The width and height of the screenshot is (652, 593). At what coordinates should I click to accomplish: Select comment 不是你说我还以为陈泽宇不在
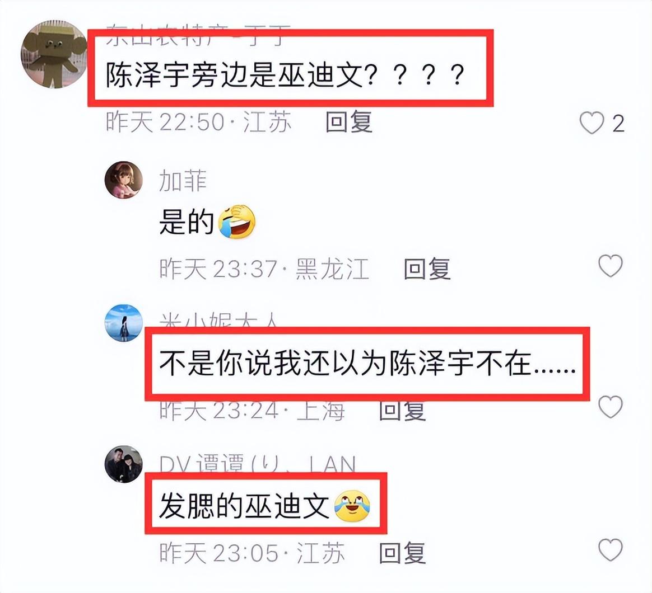[x=367, y=364]
